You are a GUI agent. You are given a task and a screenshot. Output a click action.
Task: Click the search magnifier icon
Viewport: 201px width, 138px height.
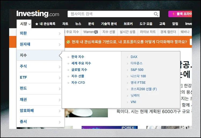coord(156,14)
